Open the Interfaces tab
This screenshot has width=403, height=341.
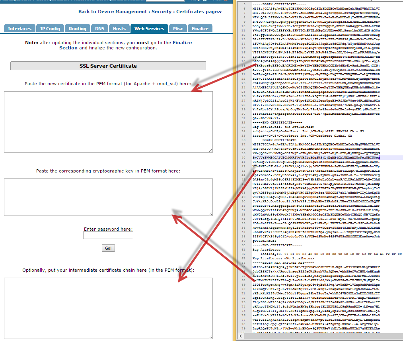click(19, 29)
